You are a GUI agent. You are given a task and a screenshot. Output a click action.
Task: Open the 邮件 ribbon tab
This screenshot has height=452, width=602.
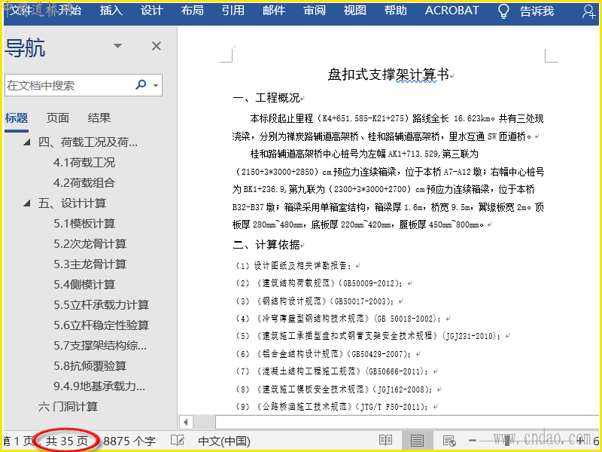tap(274, 11)
